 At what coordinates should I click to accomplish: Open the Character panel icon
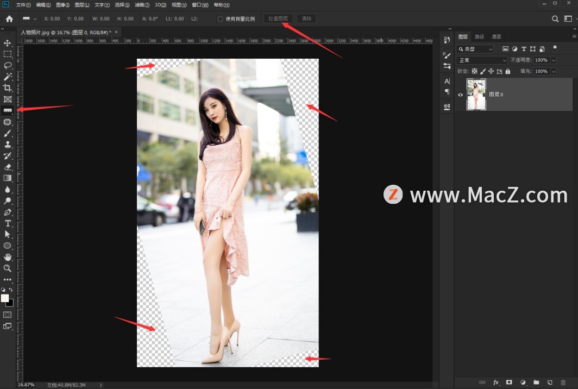[447, 81]
